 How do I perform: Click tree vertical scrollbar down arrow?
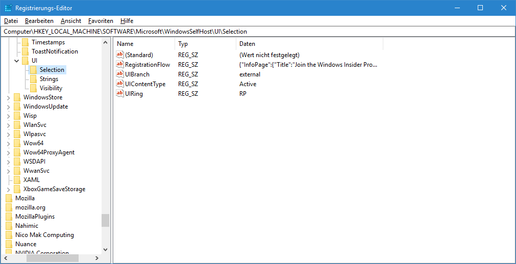click(x=105, y=250)
